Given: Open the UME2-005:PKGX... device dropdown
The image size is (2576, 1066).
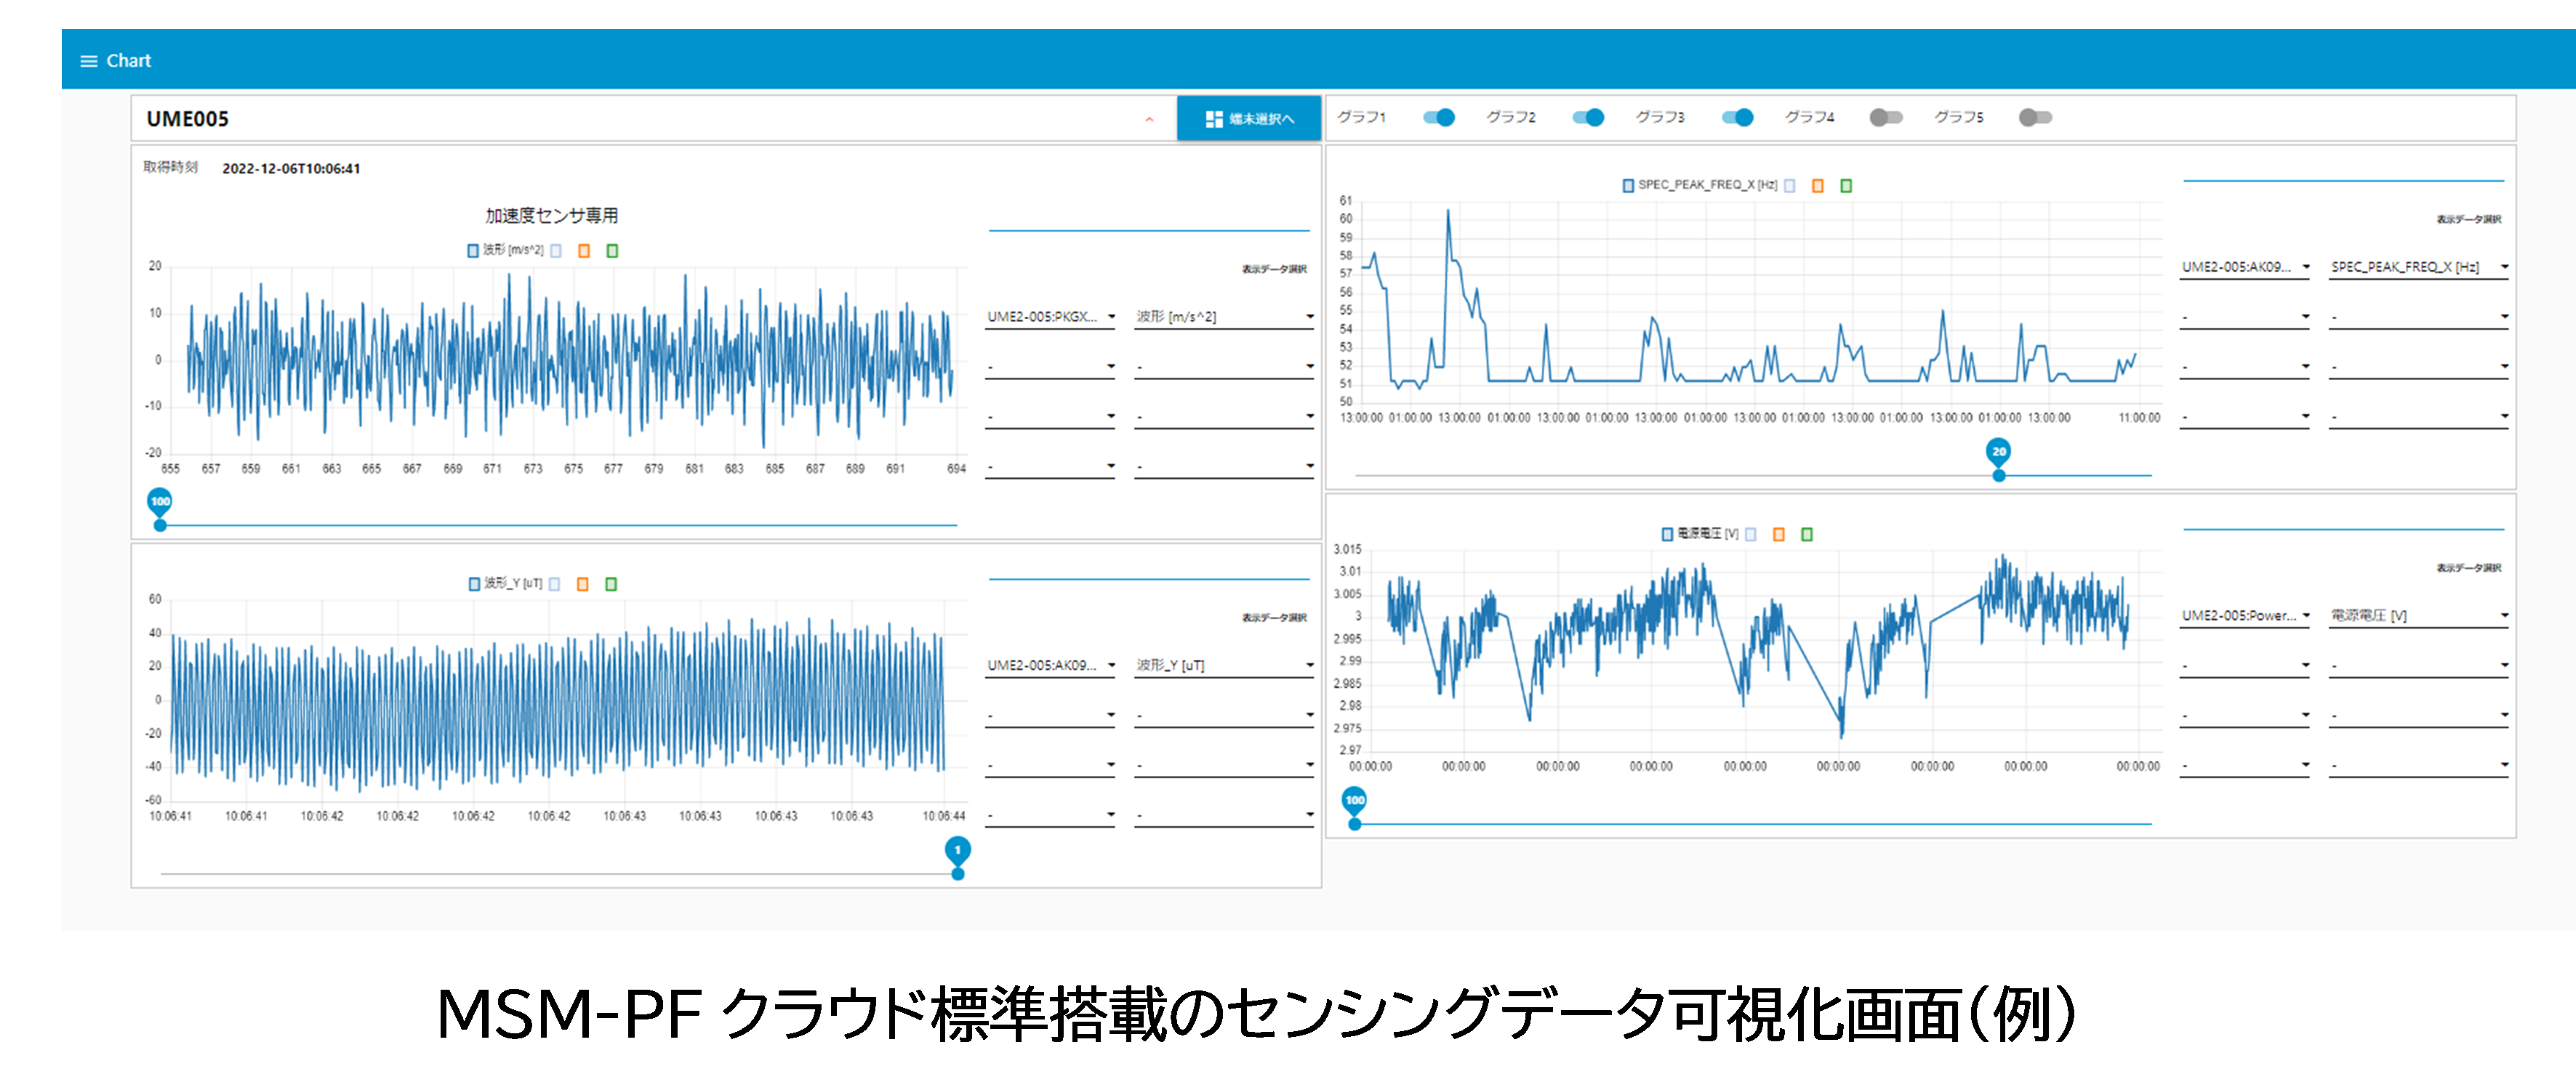Looking at the screenshot, I should pos(1050,317).
